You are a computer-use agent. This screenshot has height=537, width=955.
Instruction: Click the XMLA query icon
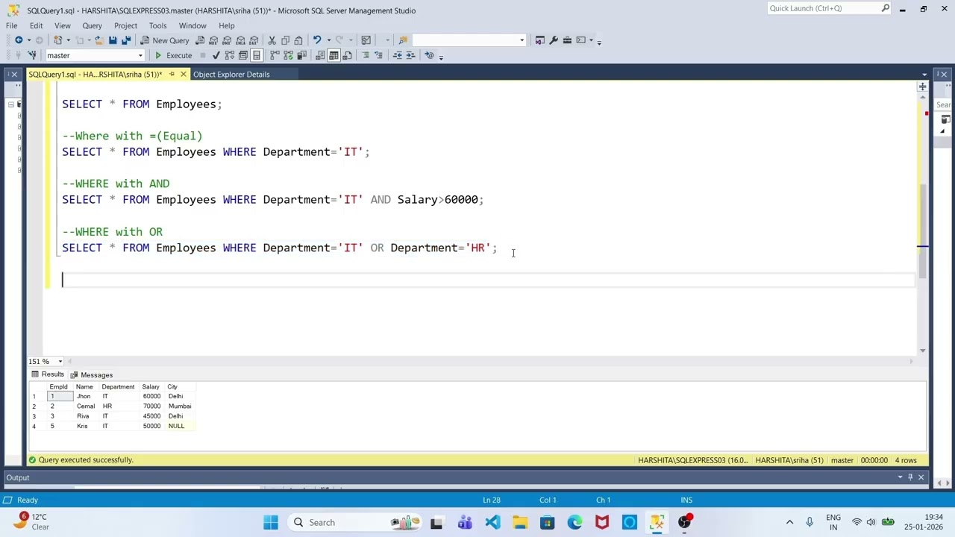tap(240, 40)
